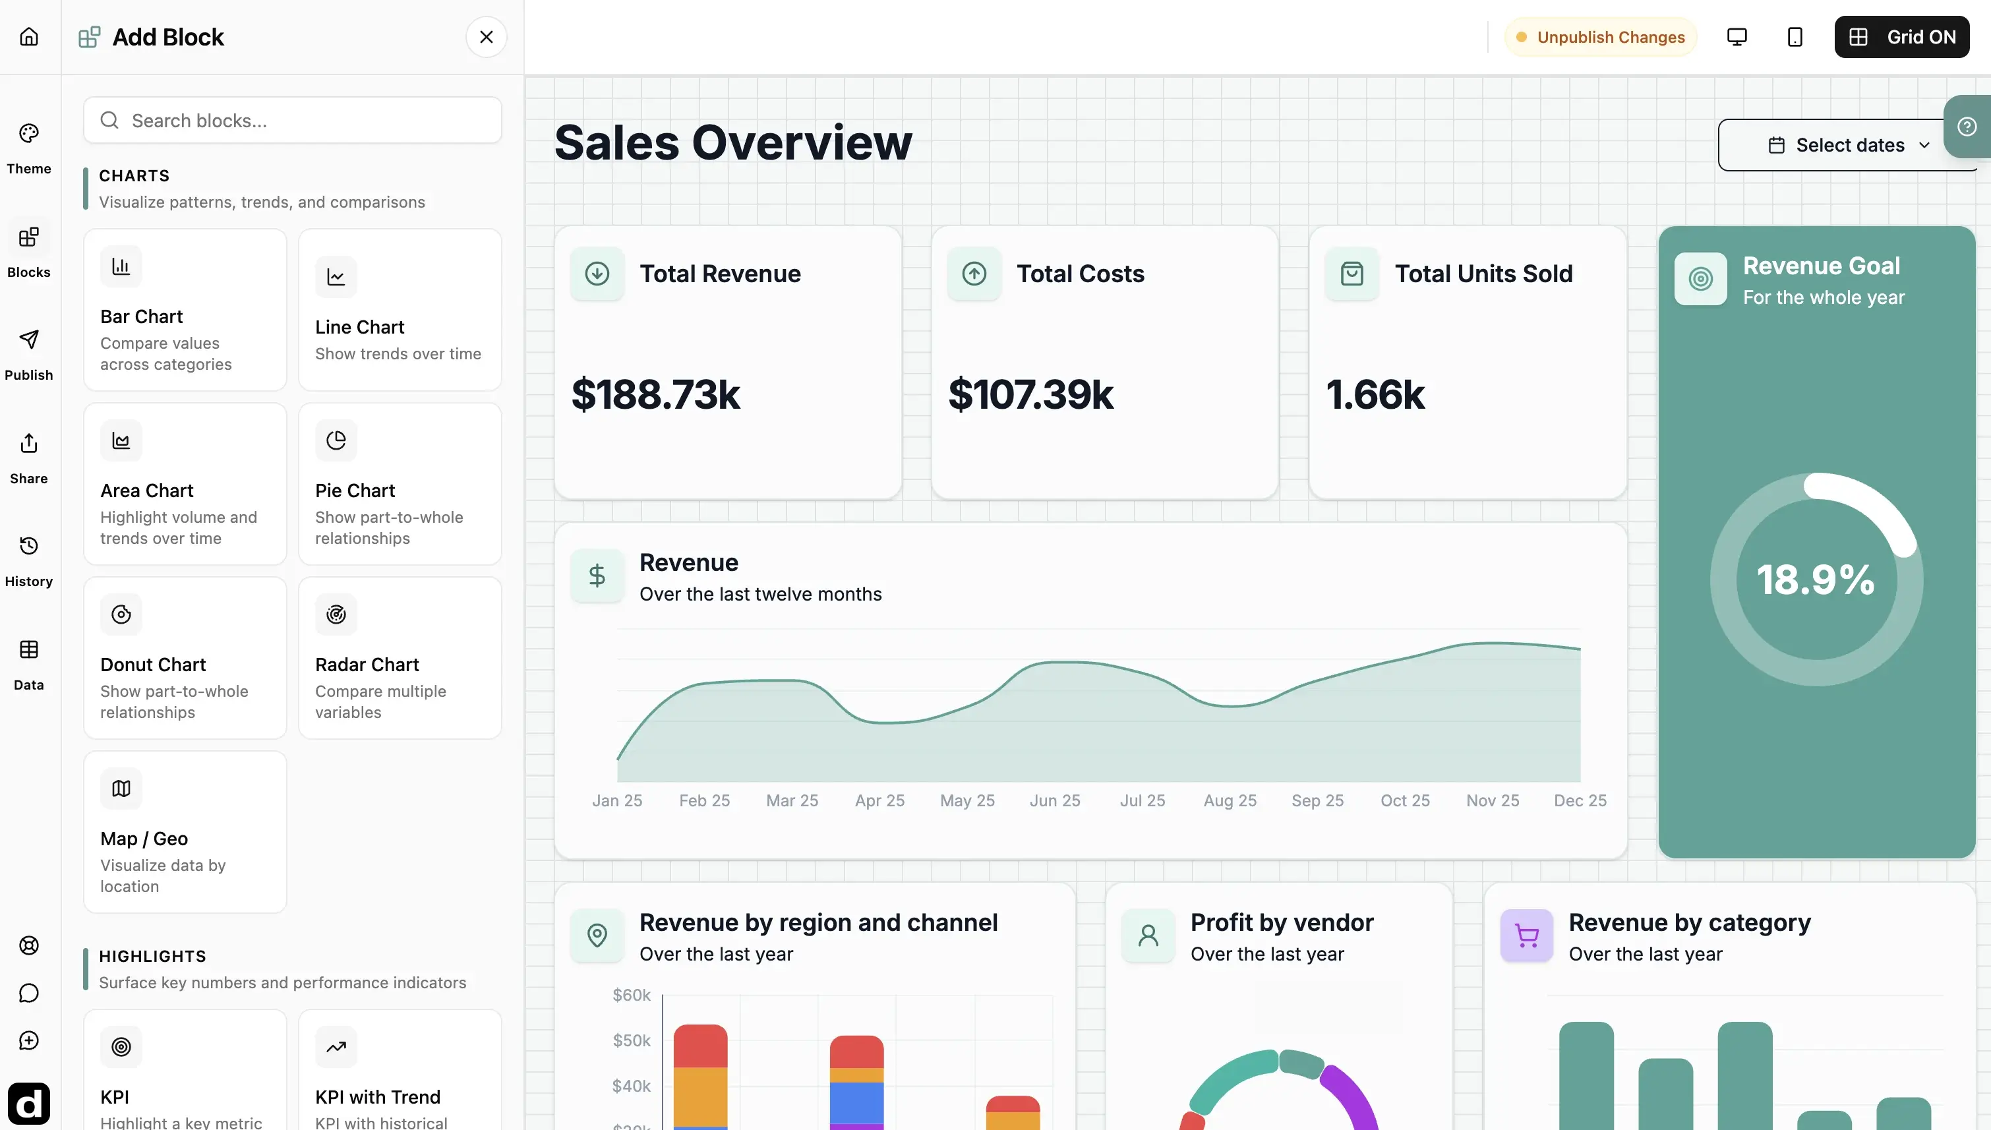Image resolution: width=1991 pixels, height=1130 pixels.
Task: Click the Unpublish Changes button
Action: pos(1601,36)
